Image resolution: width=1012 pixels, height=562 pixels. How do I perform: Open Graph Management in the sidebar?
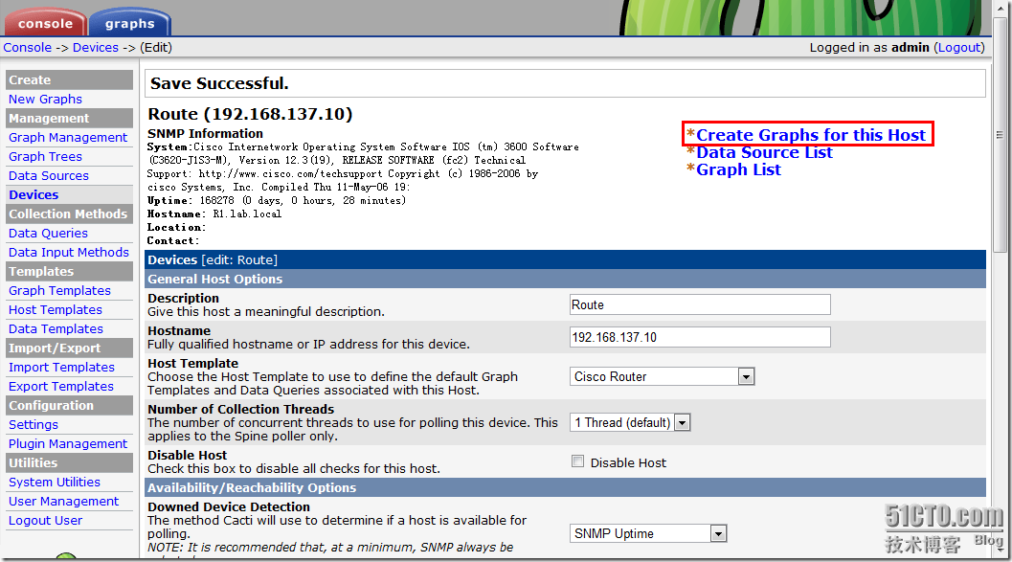68,138
